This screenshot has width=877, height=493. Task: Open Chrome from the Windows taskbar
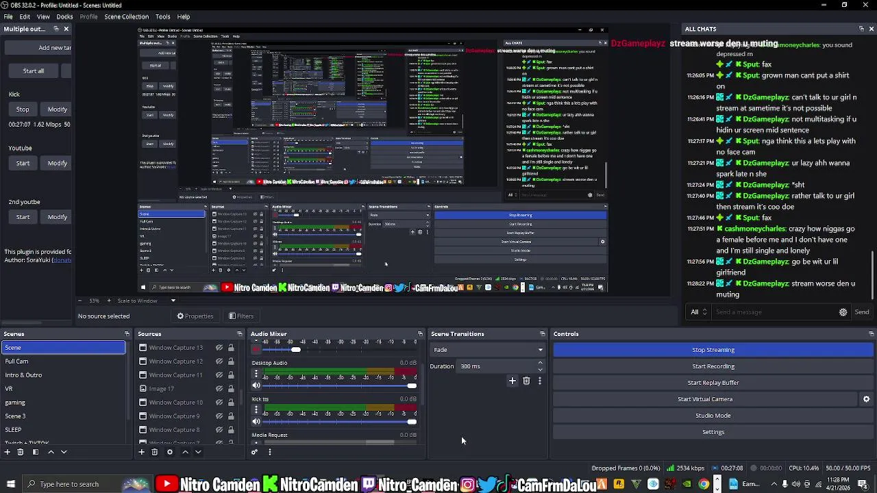[704, 484]
